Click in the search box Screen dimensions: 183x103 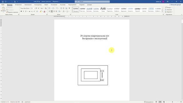pos(92,2)
